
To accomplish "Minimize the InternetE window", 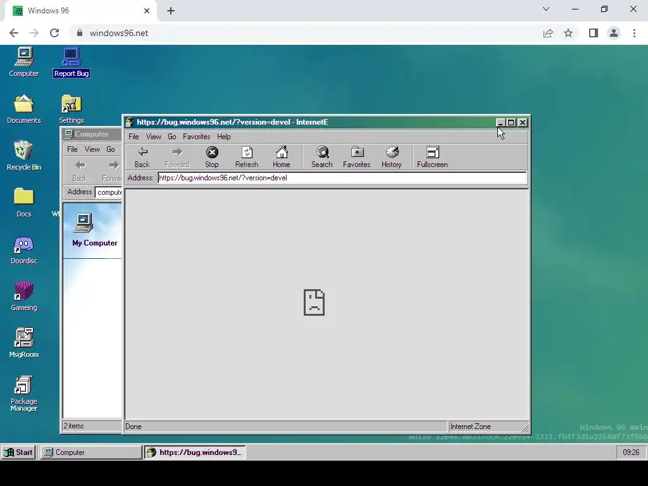I will click(500, 123).
